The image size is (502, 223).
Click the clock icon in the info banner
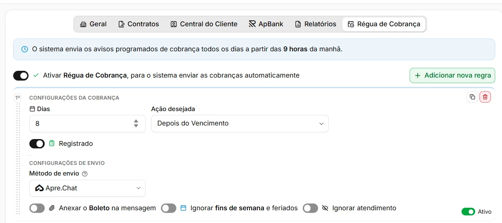(24, 49)
